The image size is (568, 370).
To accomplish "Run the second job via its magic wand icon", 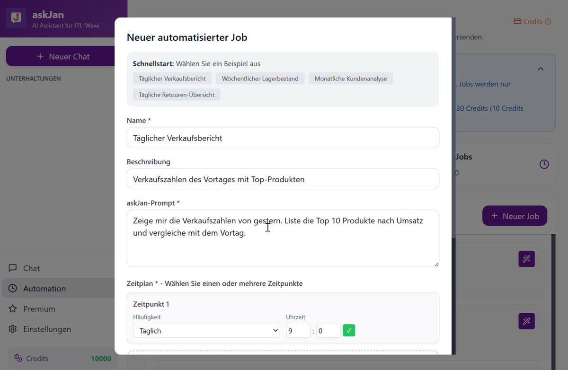I will coord(526,321).
